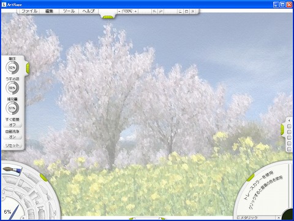This screenshot has width=294, height=221.
Task: Click third square button in right panel
Action: click(x=289, y=138)
